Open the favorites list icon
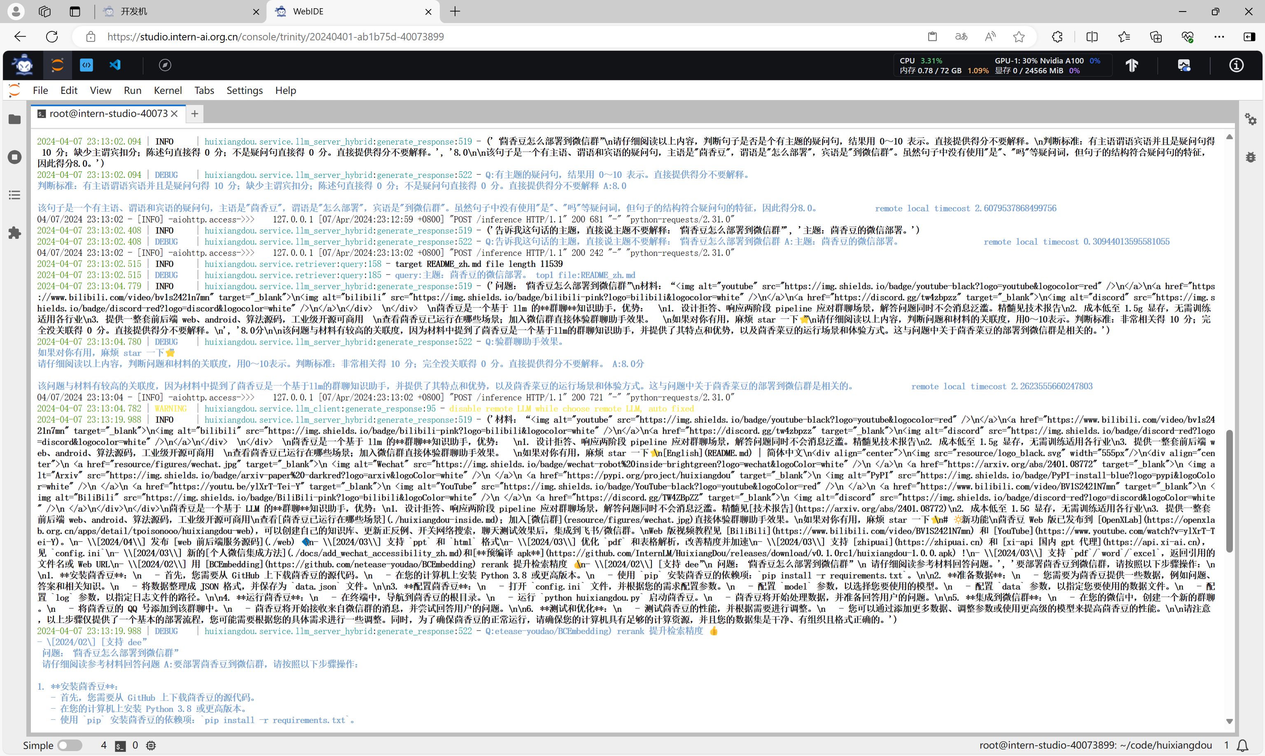 pos(1124,37)
